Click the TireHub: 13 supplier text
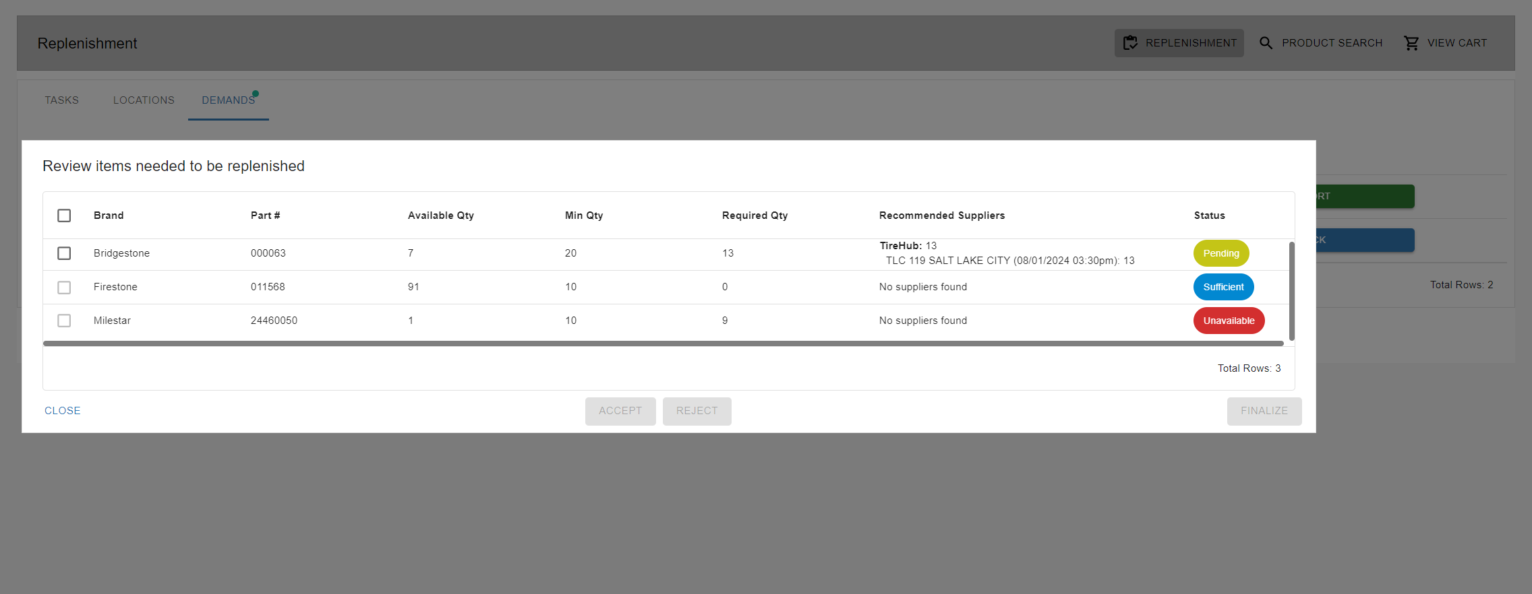This screenshot has height=594, width=1532. (x=908, y=246)
